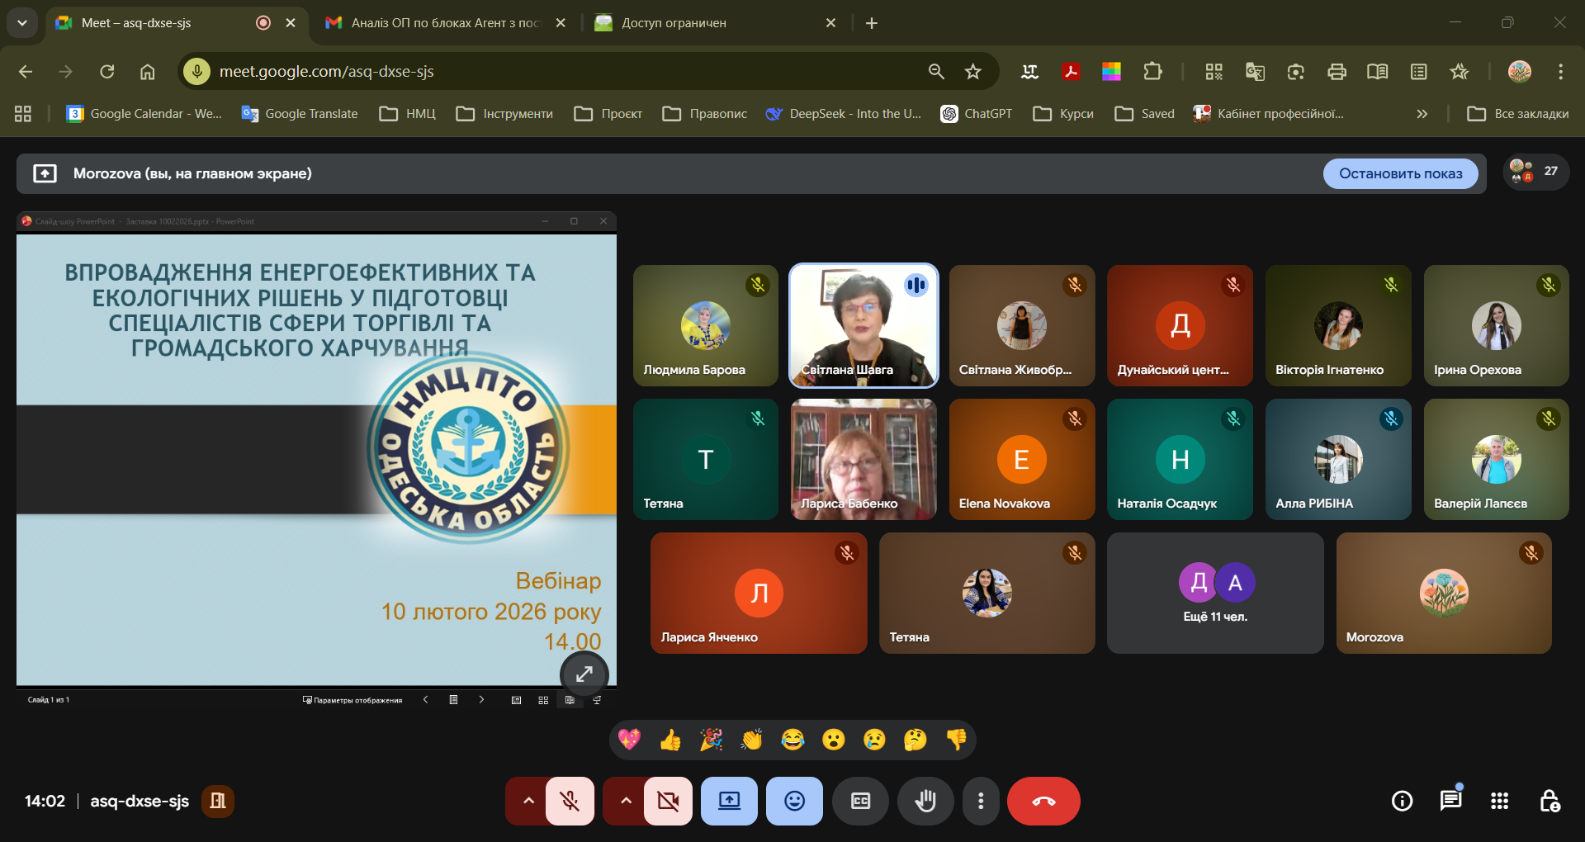Open more options three-dot menu
1585x842 pixels.
[981, 801]
